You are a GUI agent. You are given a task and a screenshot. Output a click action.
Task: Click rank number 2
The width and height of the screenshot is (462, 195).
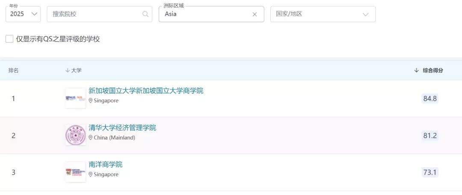click(x=13, y=136)
